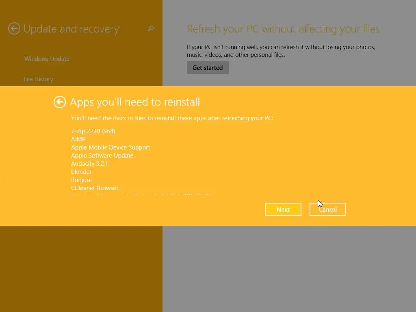This screenshot has height=312, width=416.
Task: Select blender in the app list
Action: point(81,172)
